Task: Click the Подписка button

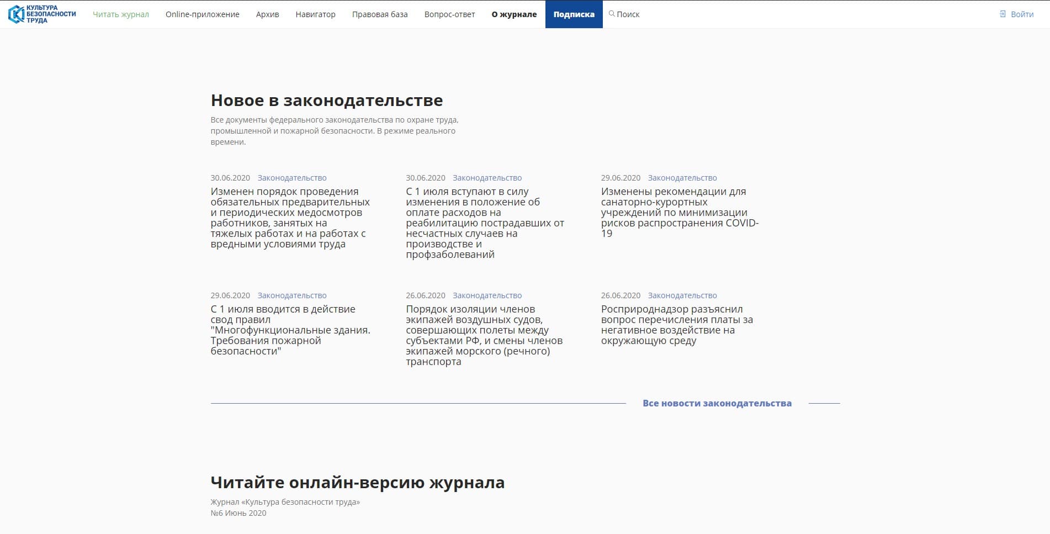Action: point(574,14)
